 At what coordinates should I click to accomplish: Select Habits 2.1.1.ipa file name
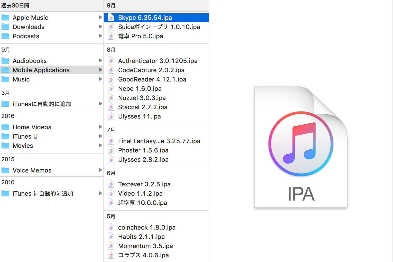[141, 237]
